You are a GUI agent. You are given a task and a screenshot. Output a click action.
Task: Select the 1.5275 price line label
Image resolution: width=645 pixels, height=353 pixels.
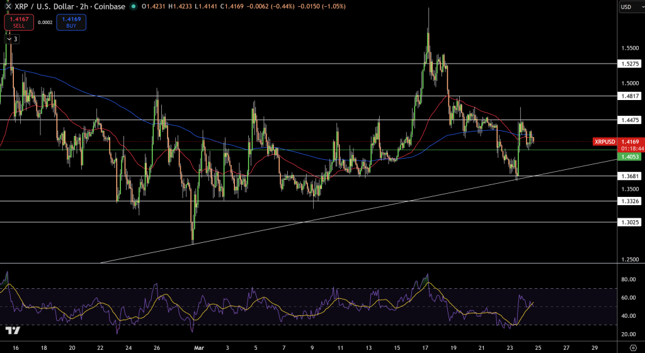[629, 64]
